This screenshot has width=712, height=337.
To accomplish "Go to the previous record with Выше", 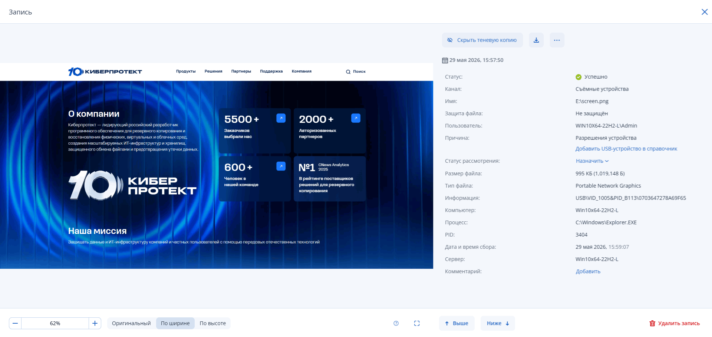I will (456, 323).
